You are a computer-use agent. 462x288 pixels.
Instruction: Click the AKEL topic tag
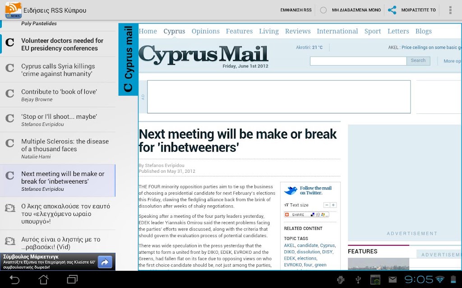pos(289,245)
